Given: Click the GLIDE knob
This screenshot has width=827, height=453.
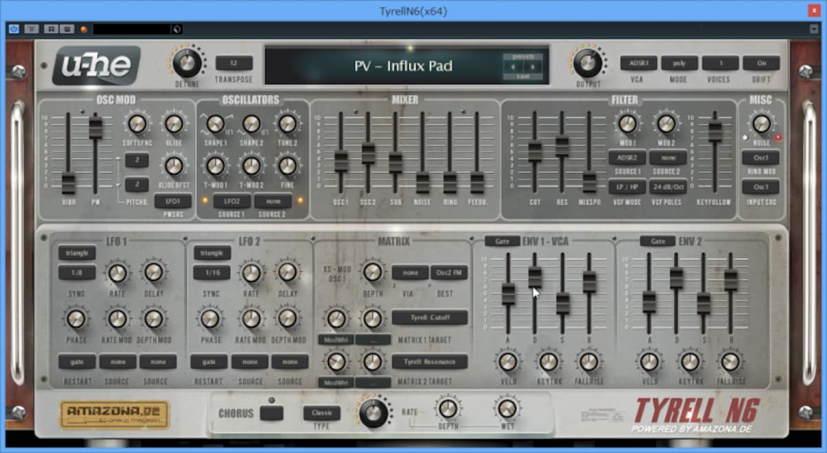Looking at the screenshot, I should pyautogui.click(x=174, y=123).
